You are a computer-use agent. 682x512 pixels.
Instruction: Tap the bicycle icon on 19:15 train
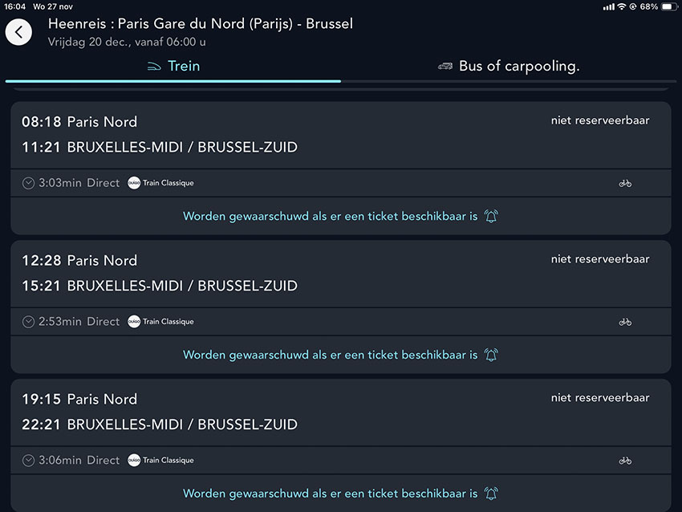(x=625, y=460)
